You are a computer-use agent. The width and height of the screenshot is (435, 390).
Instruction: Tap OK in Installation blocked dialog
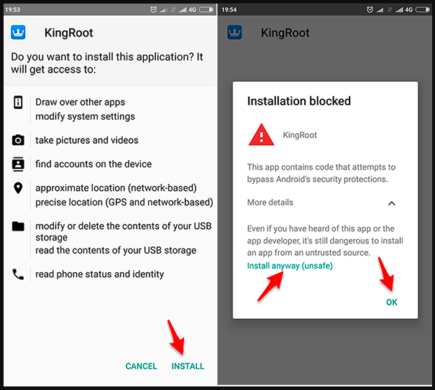(x=392, y=302)
